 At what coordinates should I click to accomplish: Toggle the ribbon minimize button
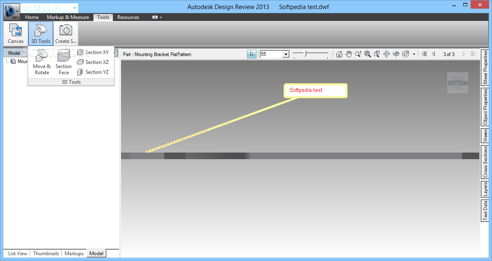tap(155, 17)
